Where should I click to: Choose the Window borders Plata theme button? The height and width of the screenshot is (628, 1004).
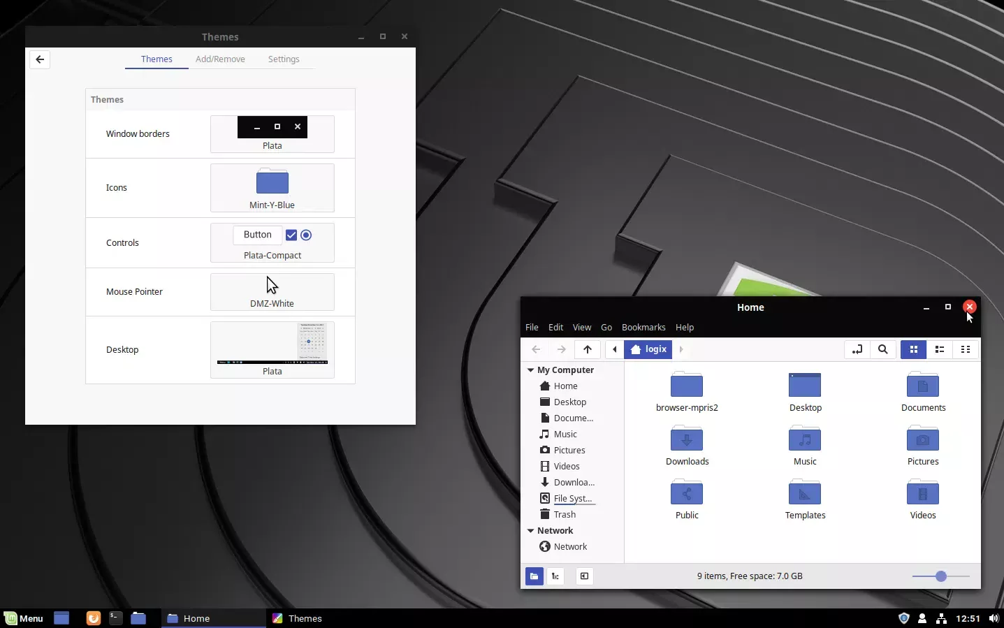[272, 134]
